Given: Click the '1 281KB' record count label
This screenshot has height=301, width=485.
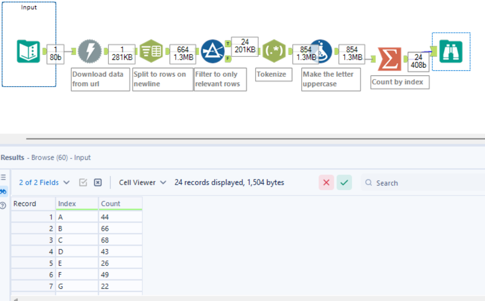Looking at the screenshot, I should point(122,53).
